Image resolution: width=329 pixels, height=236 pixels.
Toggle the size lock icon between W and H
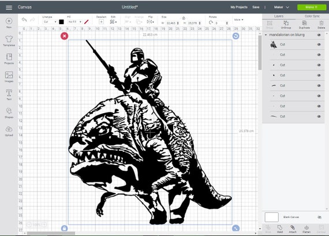184,18
